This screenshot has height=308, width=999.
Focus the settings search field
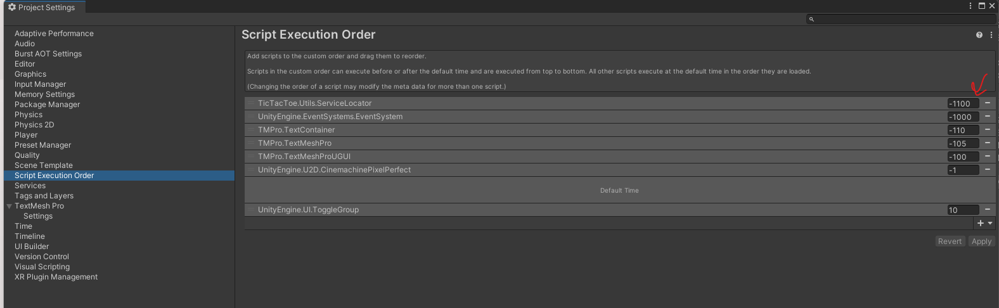click(x=901, y=19)
